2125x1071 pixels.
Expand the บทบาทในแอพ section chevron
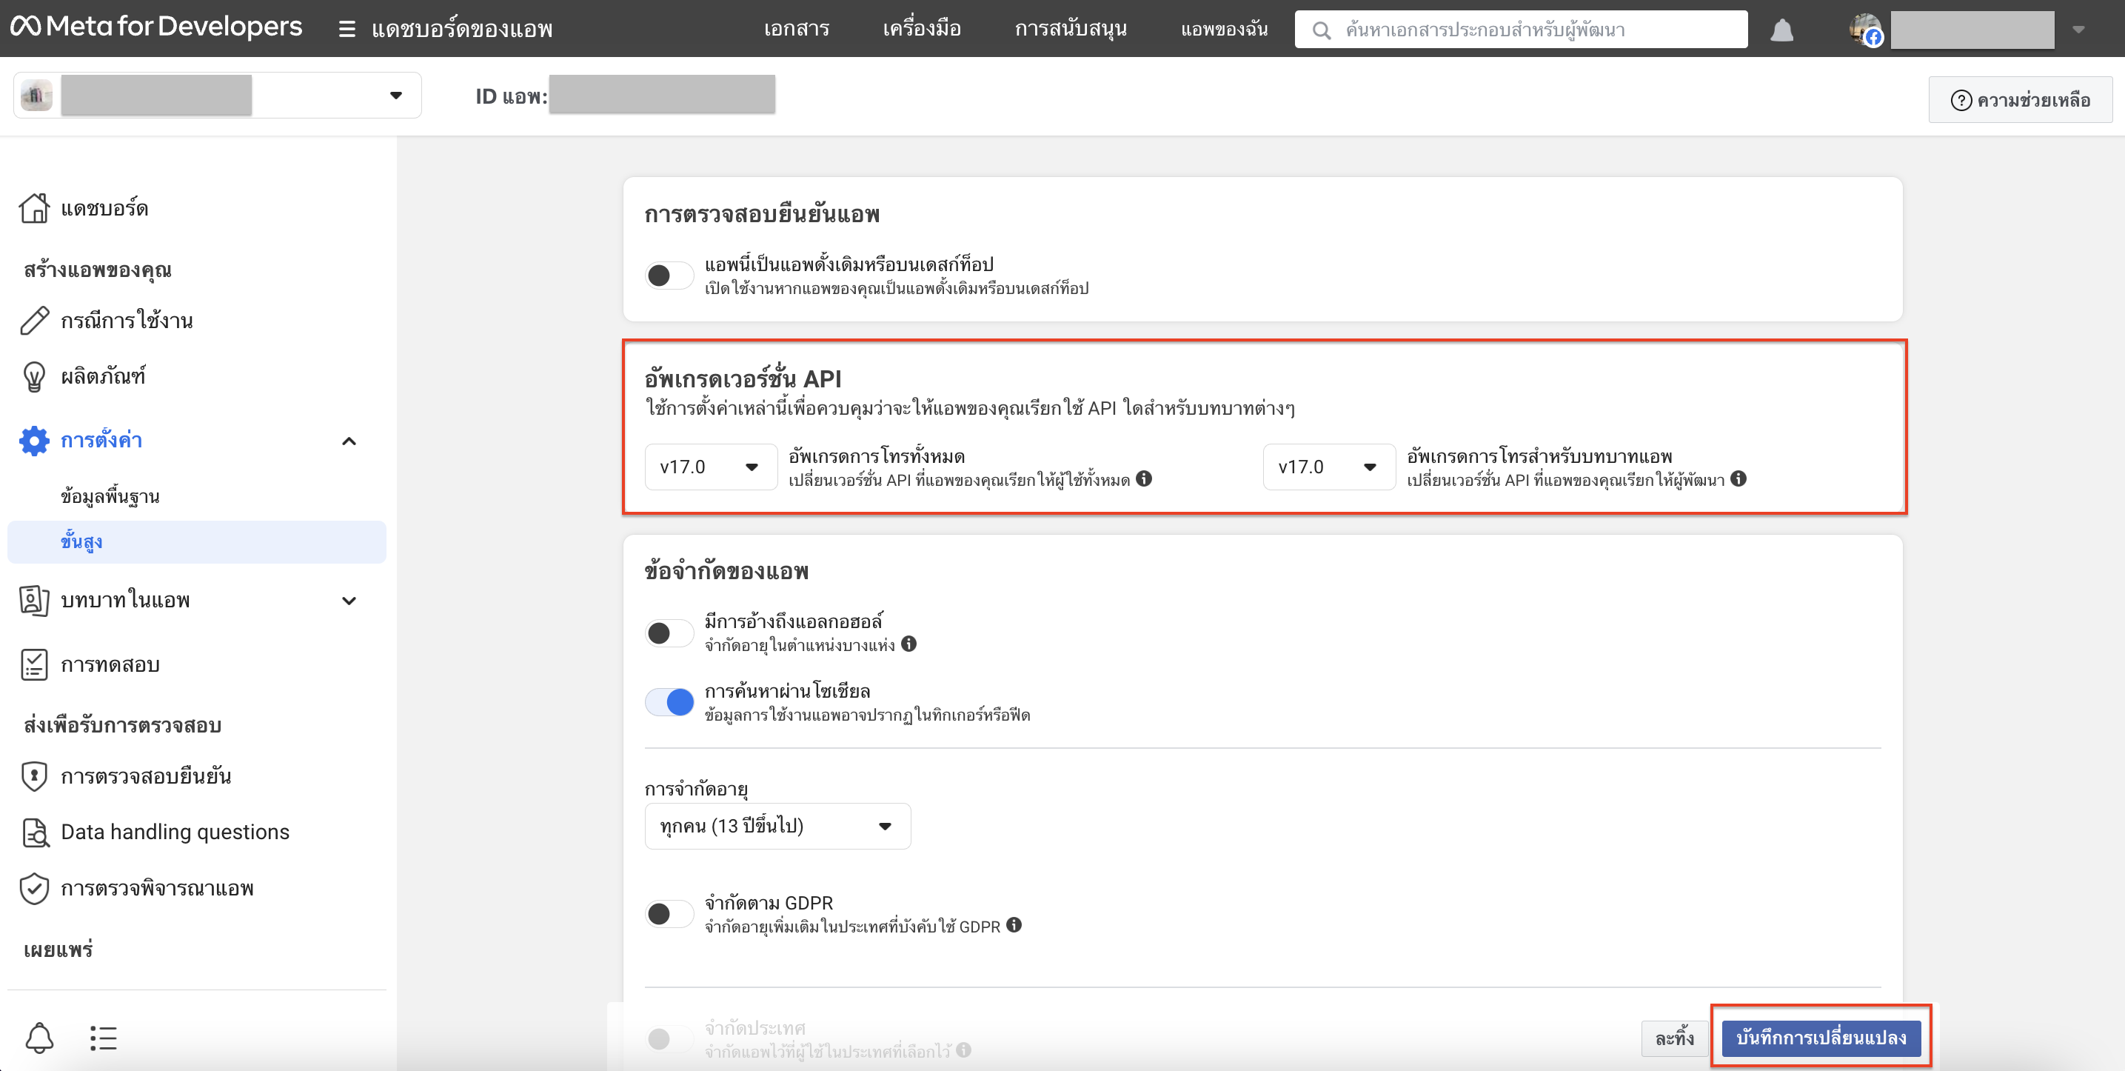click(349, 601)
